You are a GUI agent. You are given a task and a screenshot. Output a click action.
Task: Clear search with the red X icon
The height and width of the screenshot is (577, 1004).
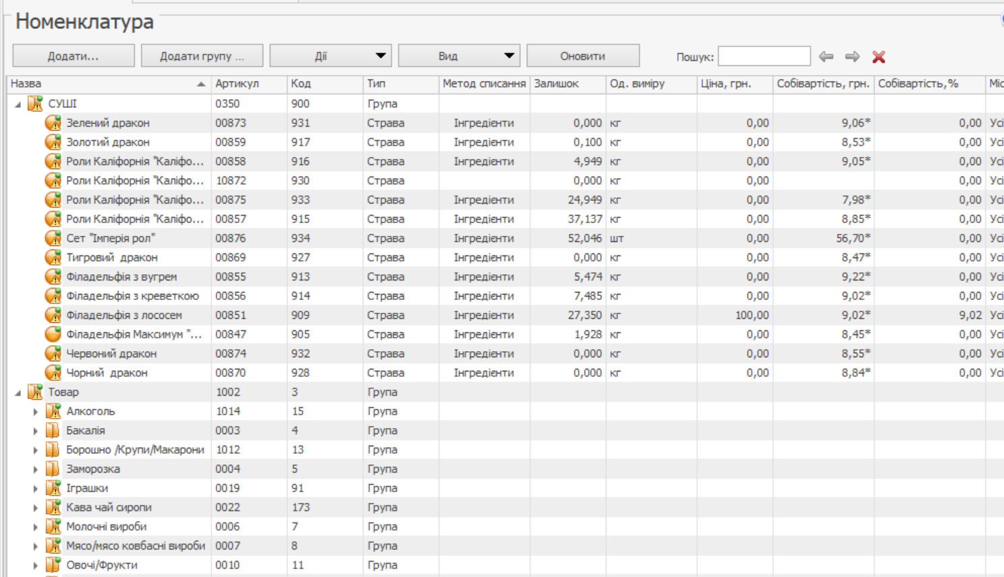coord(878,57)
